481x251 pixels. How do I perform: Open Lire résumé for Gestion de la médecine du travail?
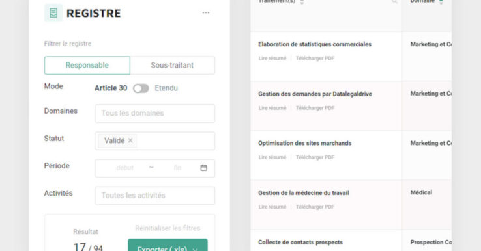pyautogui.click(x=272, y=207)
